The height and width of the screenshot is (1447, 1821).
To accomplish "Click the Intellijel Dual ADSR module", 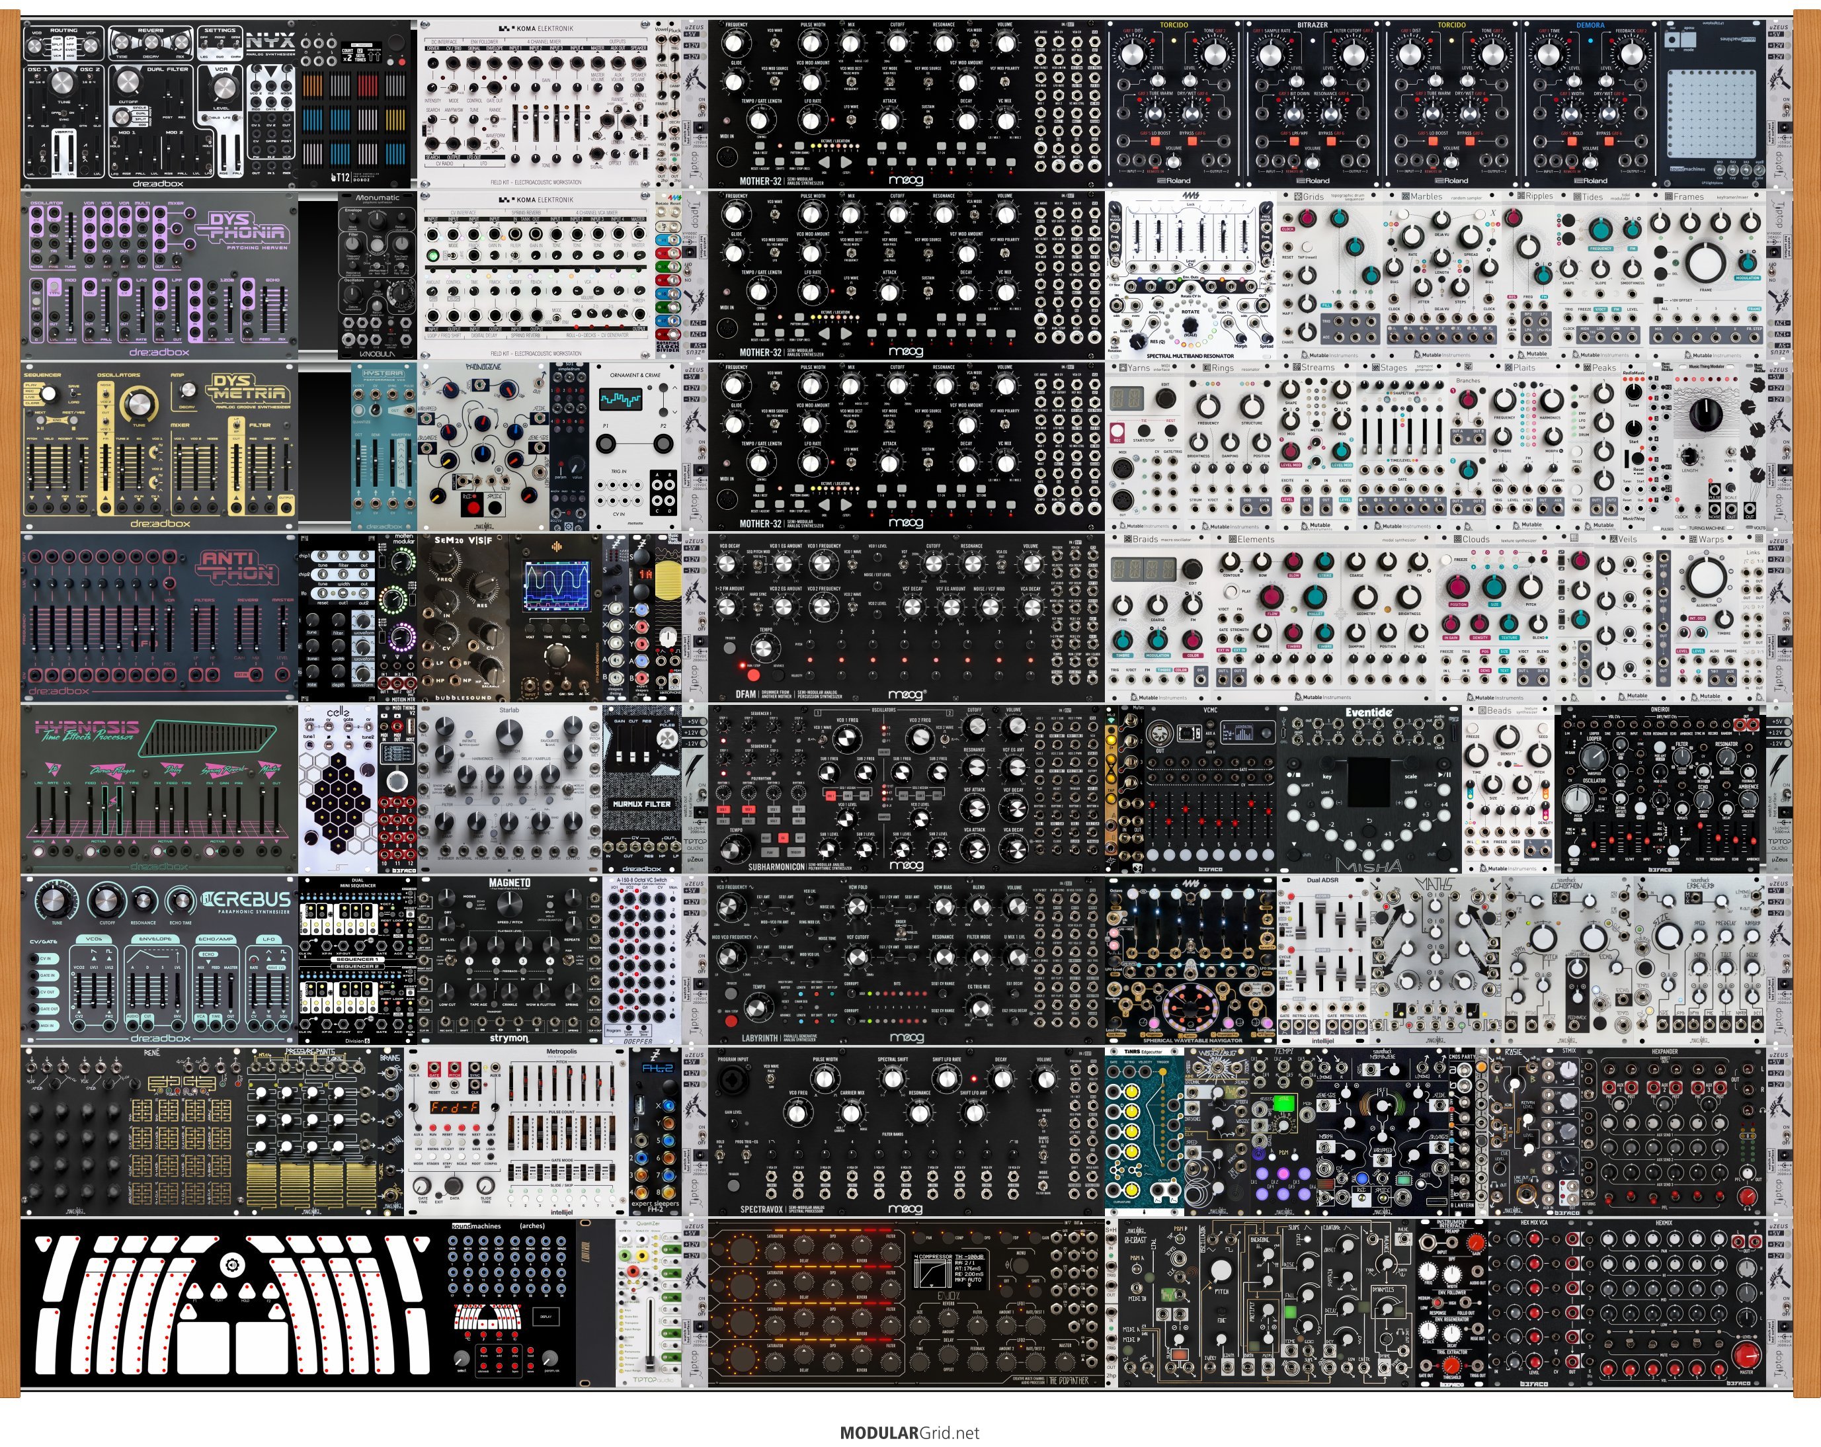I will [x=1322, y=962].
